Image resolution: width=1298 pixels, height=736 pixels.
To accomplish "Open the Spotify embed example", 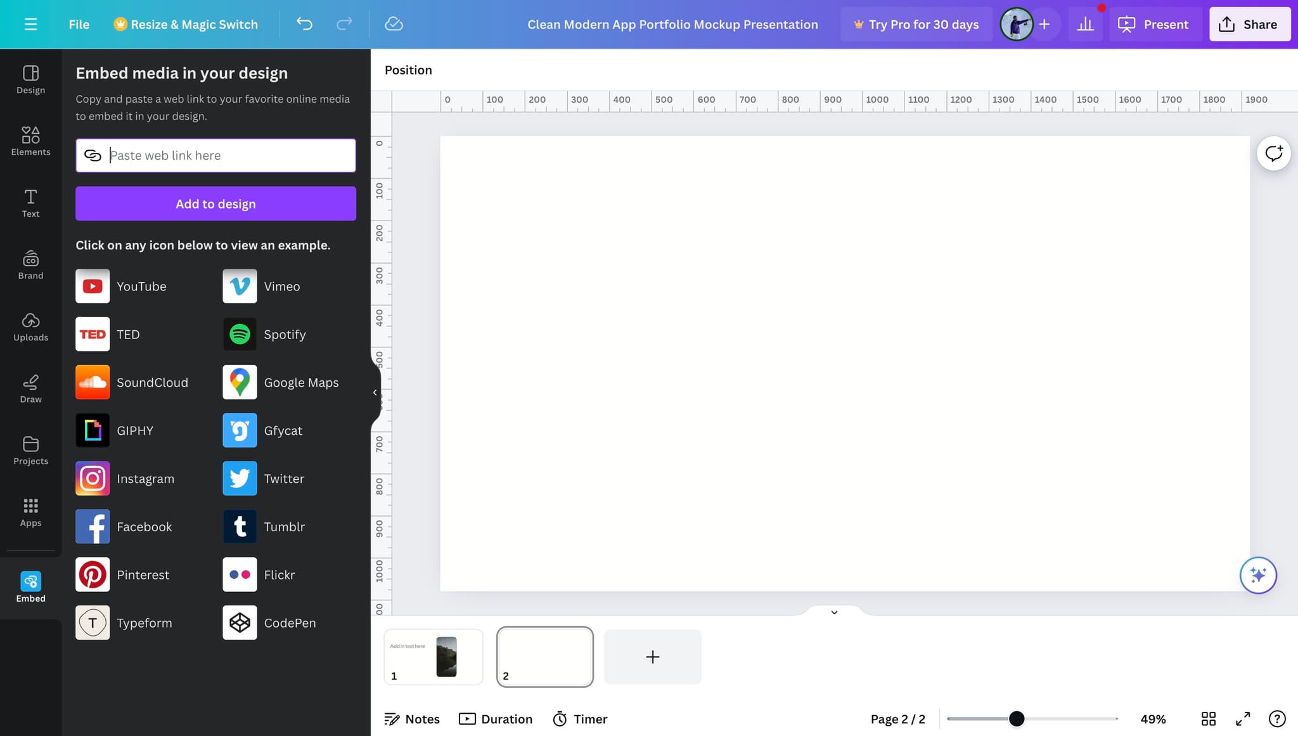I will pyautogui.click(x=239, y=334).
